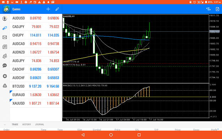The image size is (222, 139).
Task: Sort trades by the Profit column header
Action: coord(214,130)
